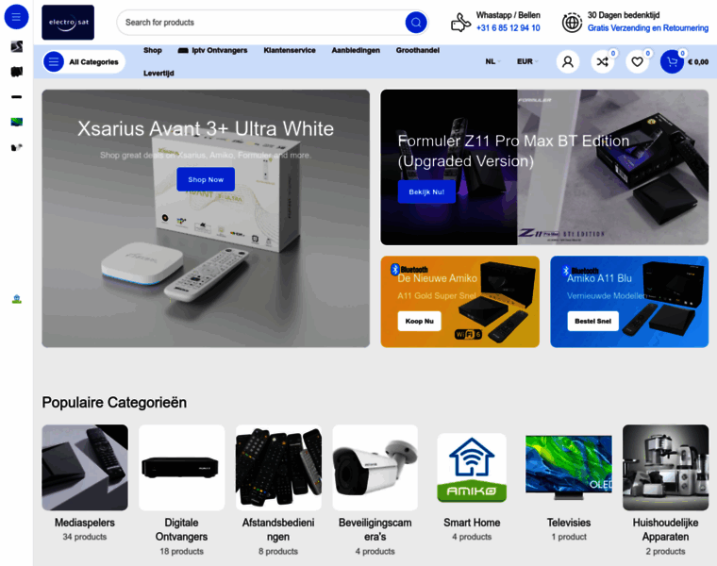Click the Populaire Categorieën heading

114,402
